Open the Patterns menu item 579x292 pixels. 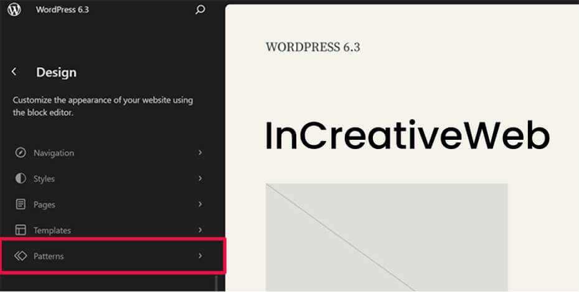113,256
